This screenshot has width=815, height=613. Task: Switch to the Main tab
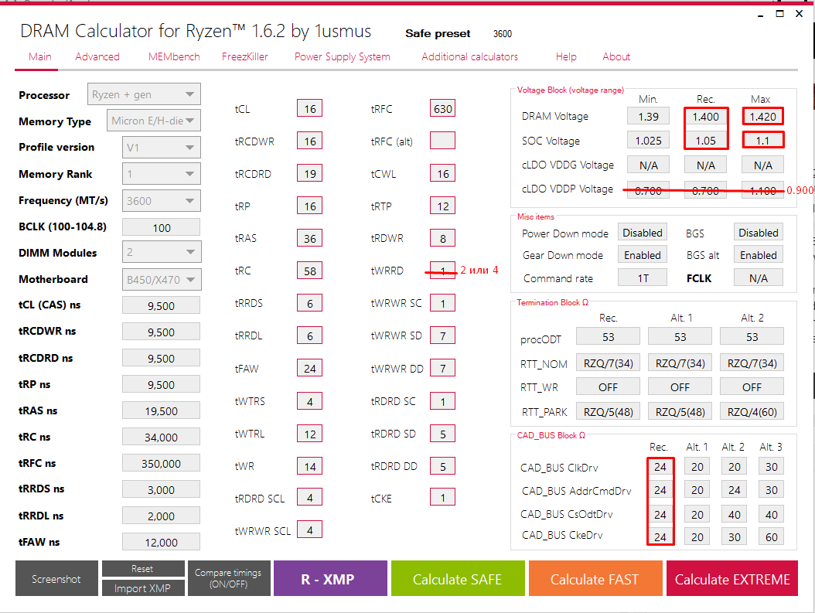tap(40, 56)
